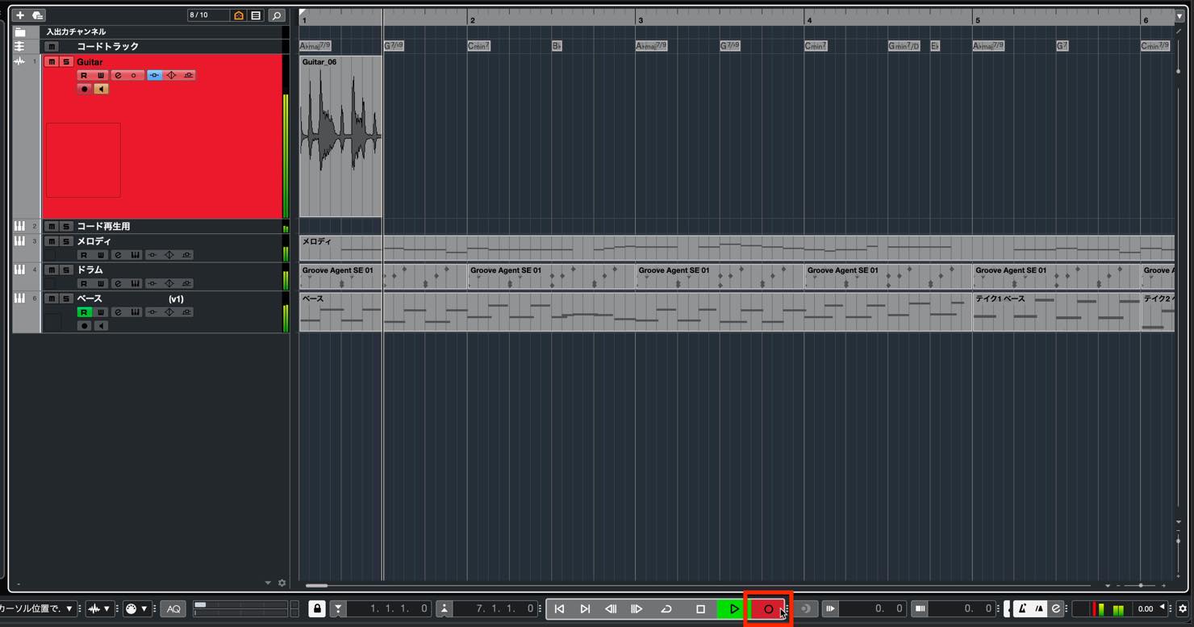
Task: Select the Guitar_06 audio clip
Action: (x=340, y=136)
